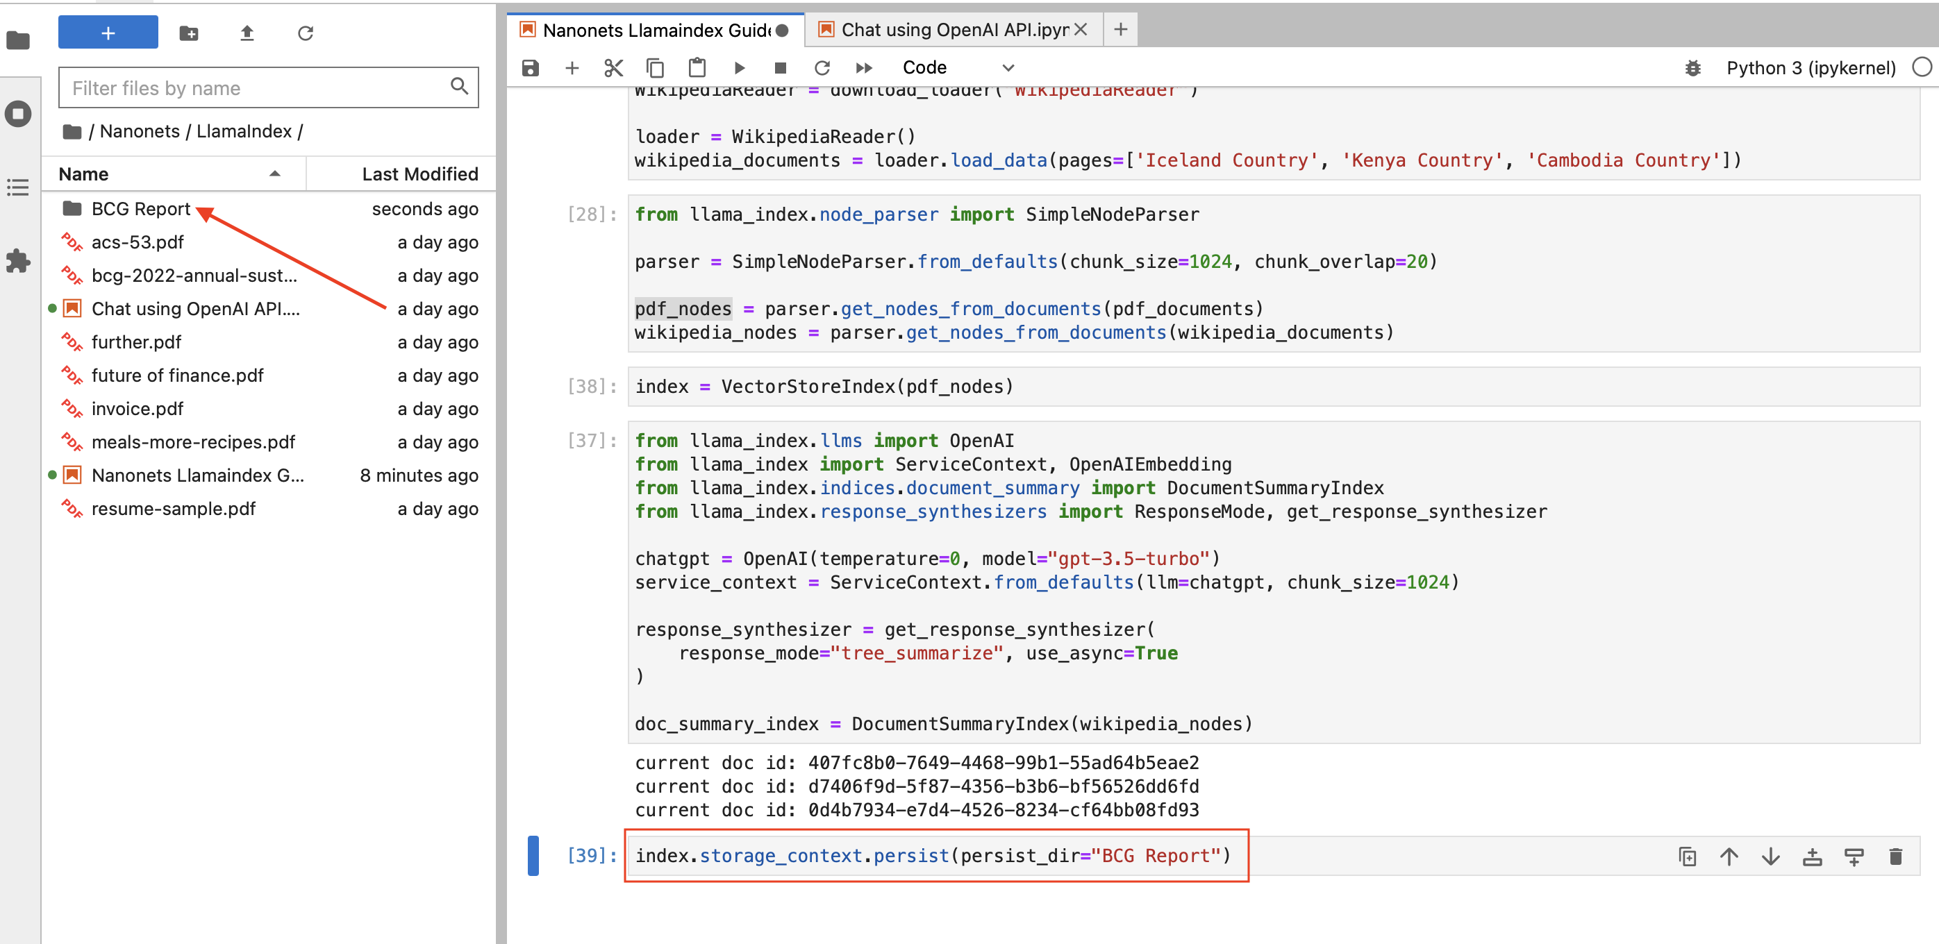
Task: Click the upload files icon
Action: (247, 33)
